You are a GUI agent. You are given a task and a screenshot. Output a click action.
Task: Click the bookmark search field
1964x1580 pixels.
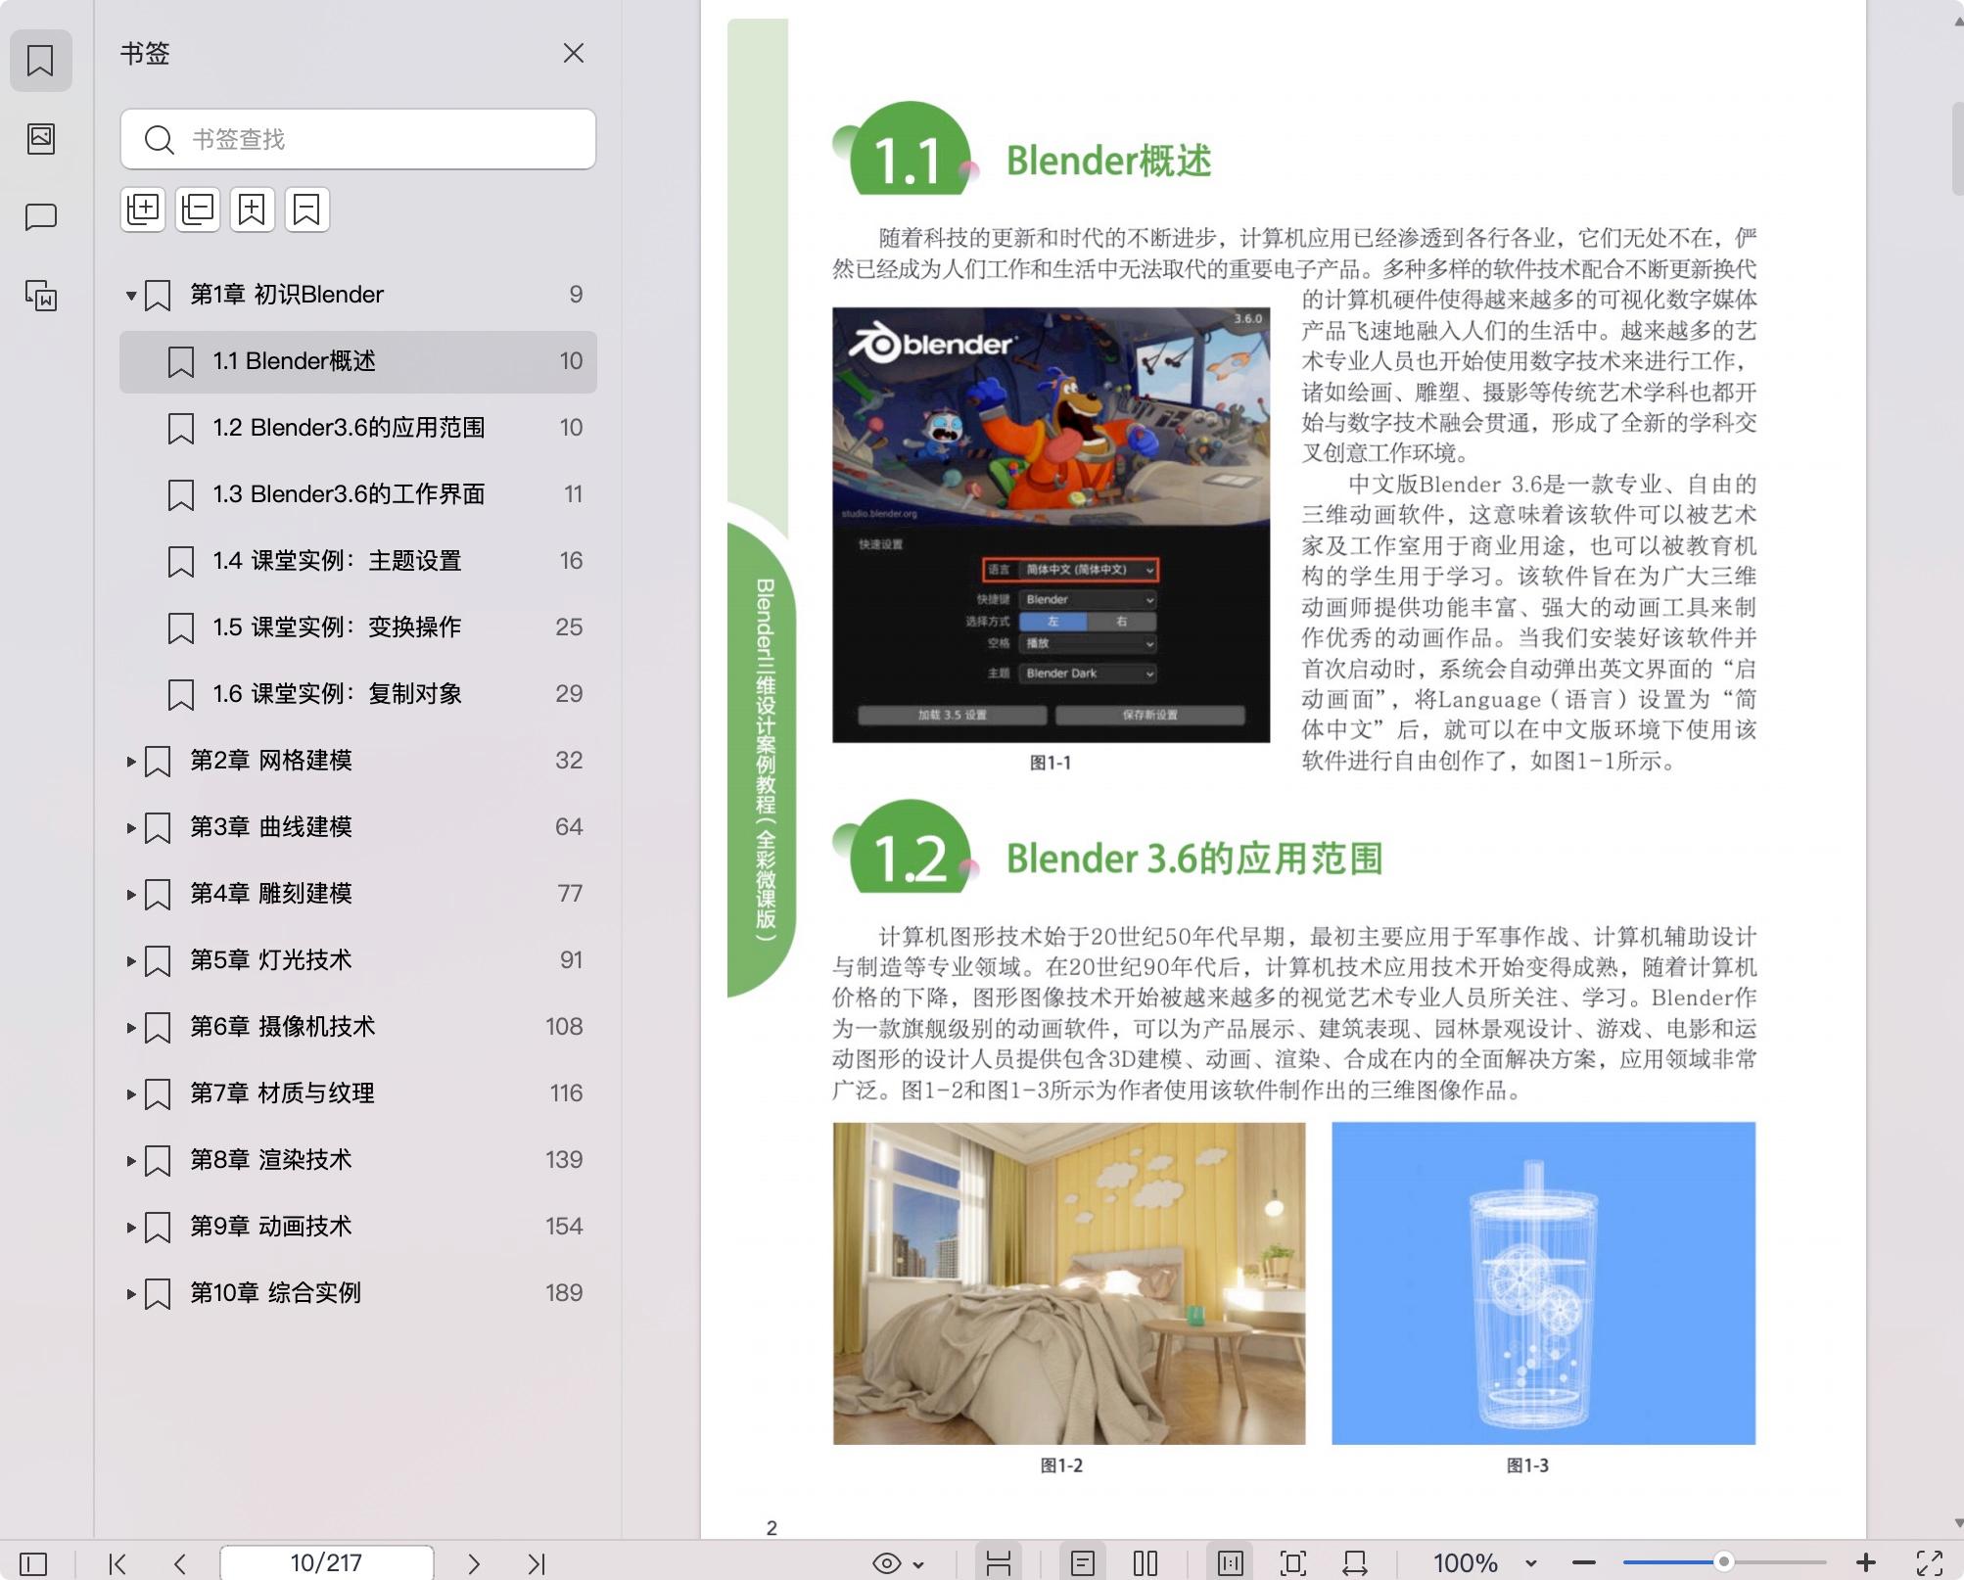point(358,139)
